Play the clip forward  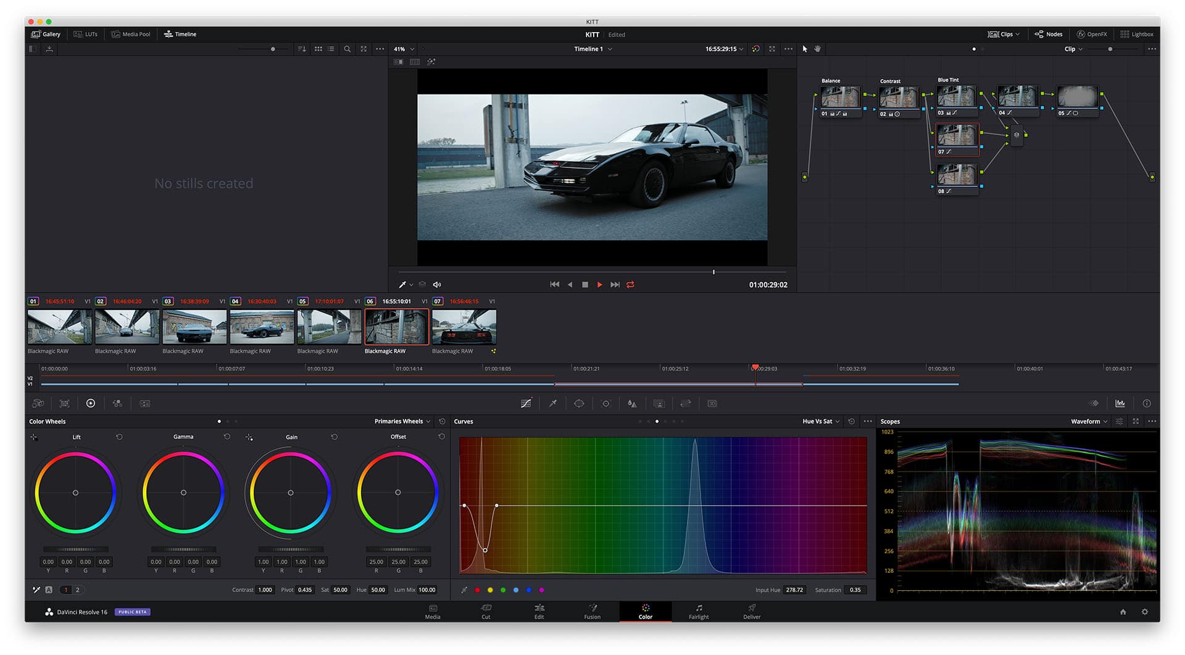[599, 285]
